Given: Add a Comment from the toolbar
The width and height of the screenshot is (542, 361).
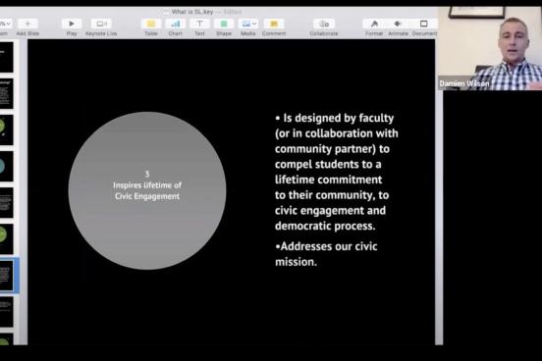Looking at the screenshot, I should point(274,24).
